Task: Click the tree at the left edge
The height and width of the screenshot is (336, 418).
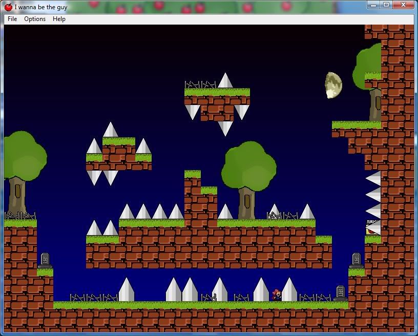Action: point(24,173)
